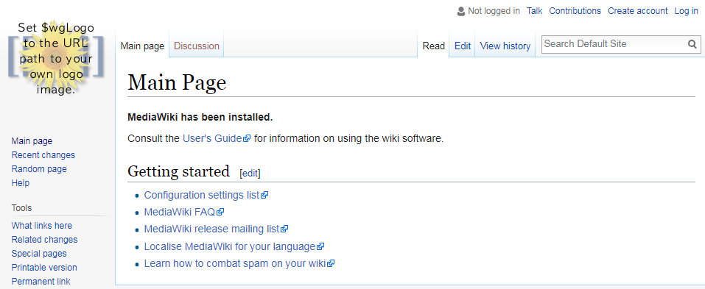Open the Log in link
The width and height of the screenshot is (705, 289).
[686, 11]
